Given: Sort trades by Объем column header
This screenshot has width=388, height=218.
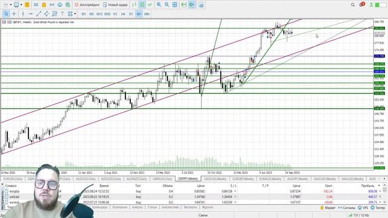Looking at the screenshot, I should [168, 186].
